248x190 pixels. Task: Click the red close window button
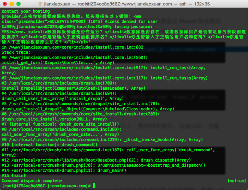(5, 4)
